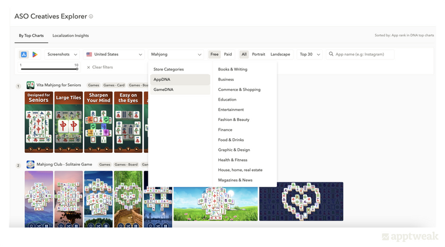The height and width of the screenshot is (247, 445).
Task: Click the X icon next to Clear filters
Action: click(x=89, y=68)
